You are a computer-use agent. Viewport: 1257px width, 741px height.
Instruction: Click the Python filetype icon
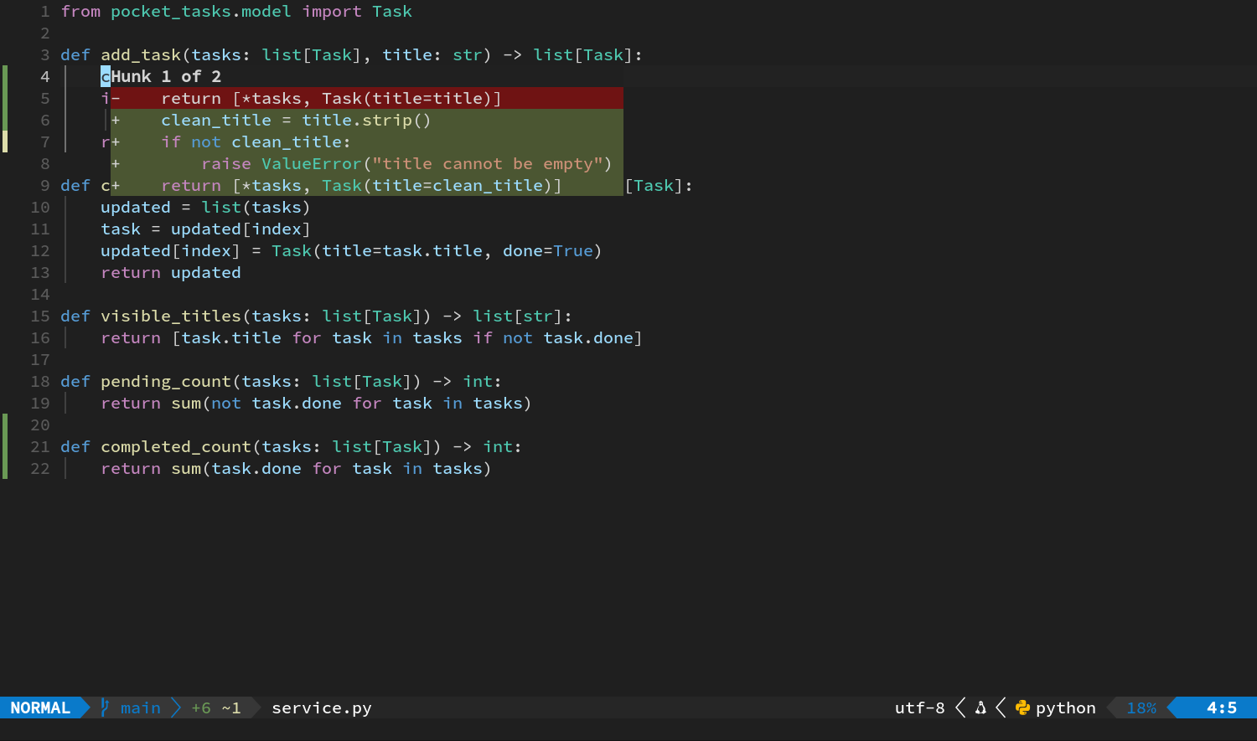point(1022,708)
